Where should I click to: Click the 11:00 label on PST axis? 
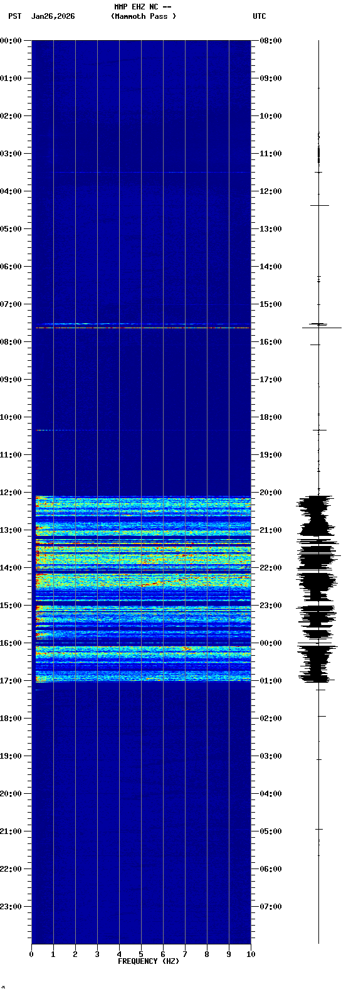click(11, 455)
